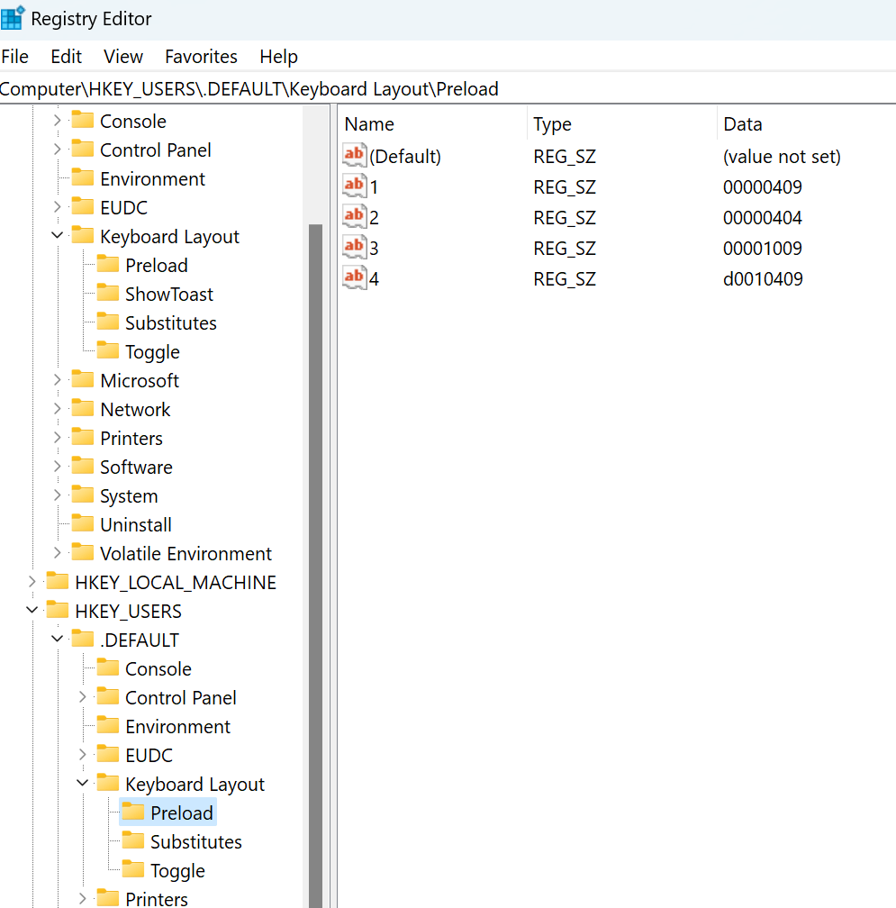Collapse the upper Keyboard Layout key
This screenshot has width=896, height=908.
57,236
